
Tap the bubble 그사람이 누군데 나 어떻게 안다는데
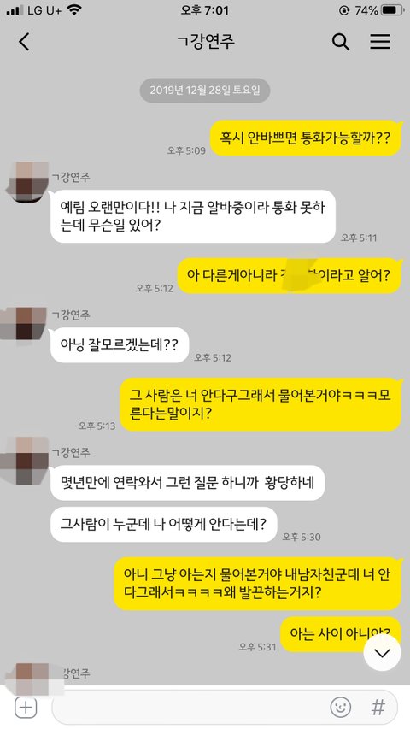tap(164, 525)
